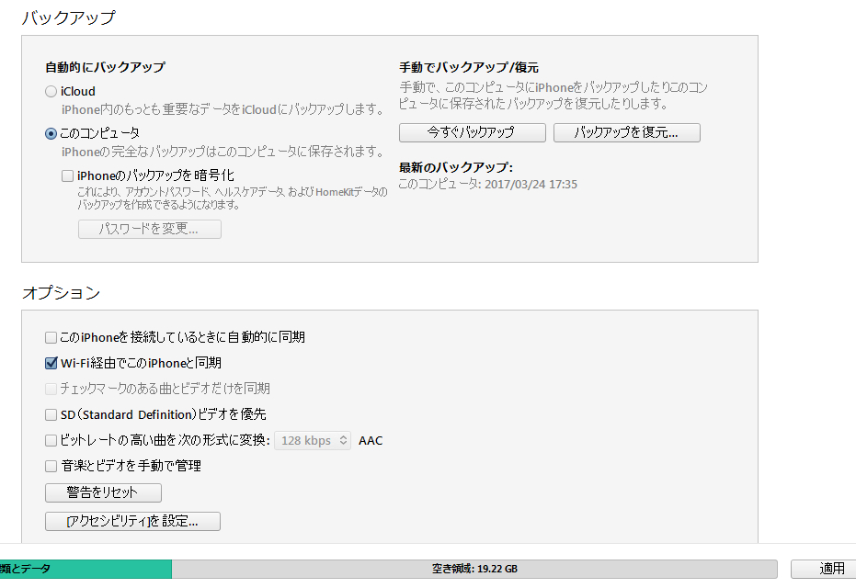Enable ビットレートの高い曲を次の形式に変換 checkbox
The width and height of the screenshot is (856, 588).
tap(51, 440)
